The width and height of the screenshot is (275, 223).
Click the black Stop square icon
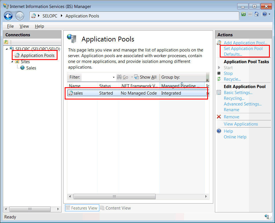pos(219,73)
